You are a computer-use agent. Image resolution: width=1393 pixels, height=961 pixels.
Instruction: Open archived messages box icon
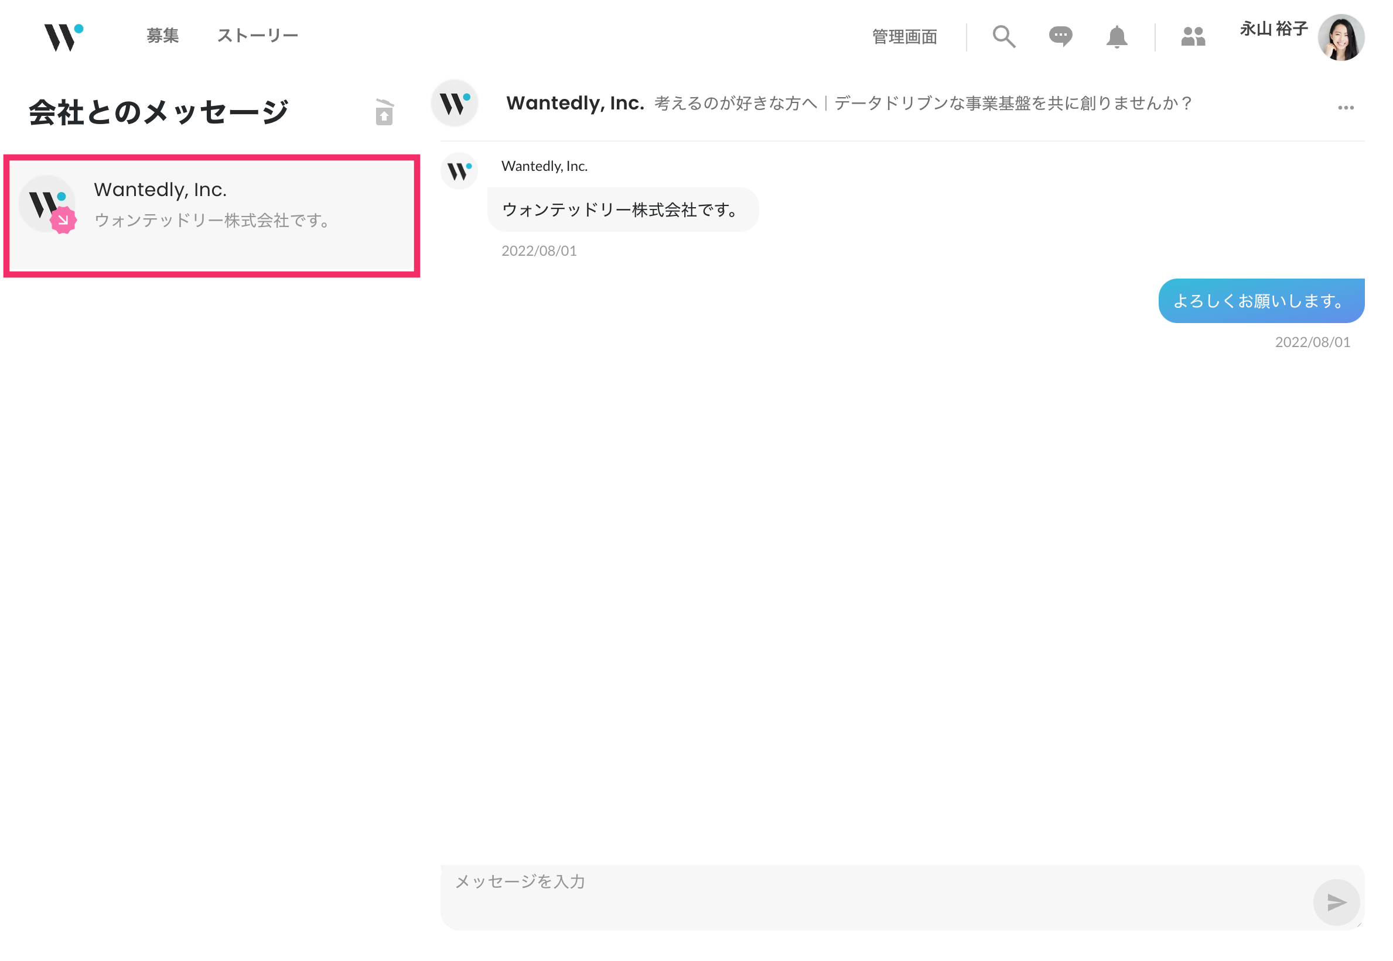[384, 112]
